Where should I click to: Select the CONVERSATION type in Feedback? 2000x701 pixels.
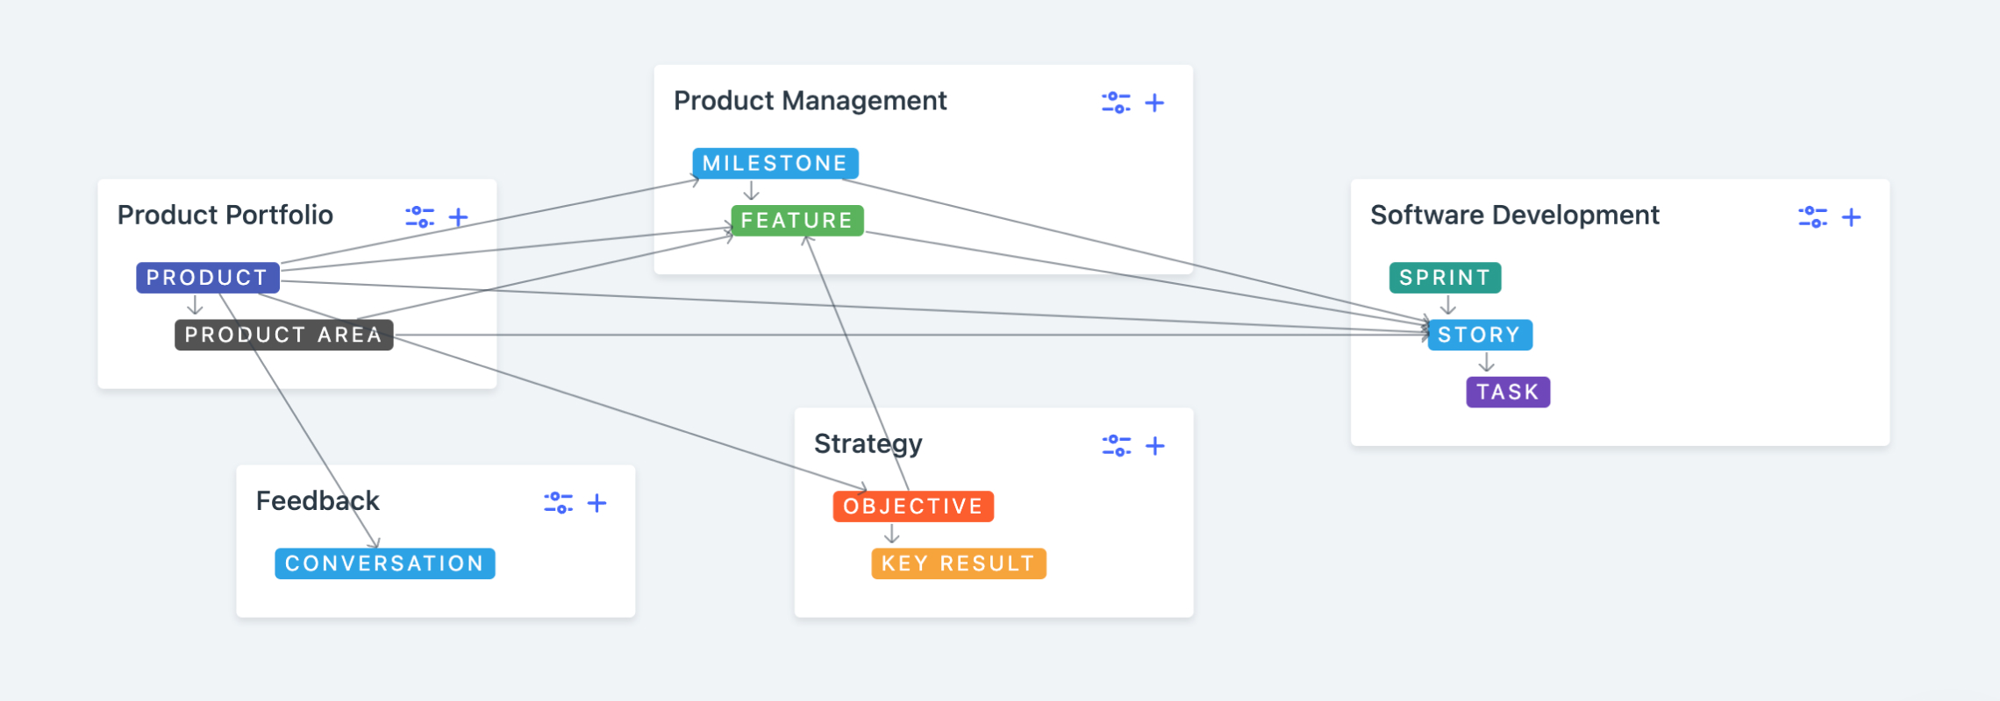click(x=385, y=563)
